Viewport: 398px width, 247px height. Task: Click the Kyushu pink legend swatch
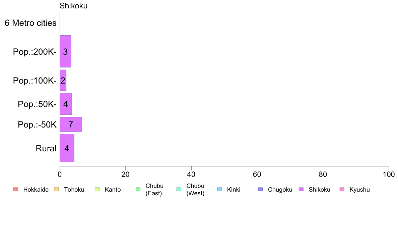coord(342,189)
